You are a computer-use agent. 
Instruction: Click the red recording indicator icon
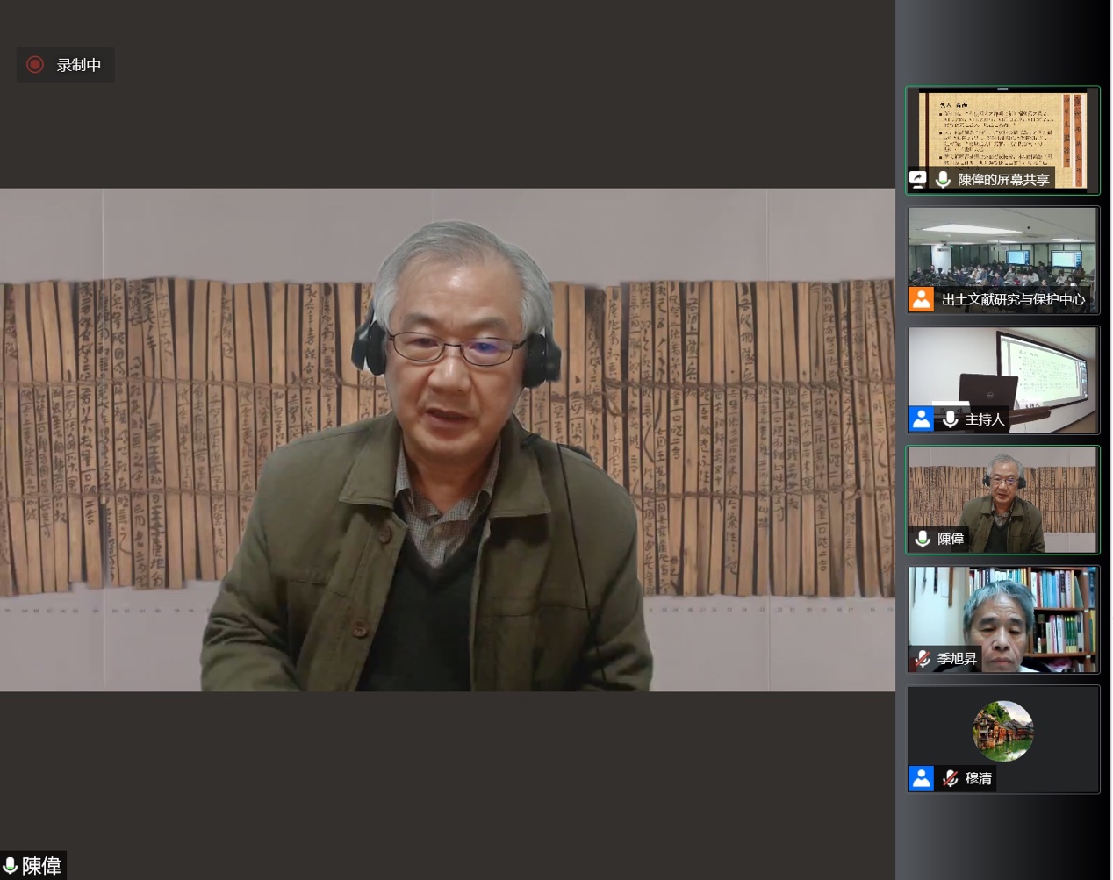35,65
